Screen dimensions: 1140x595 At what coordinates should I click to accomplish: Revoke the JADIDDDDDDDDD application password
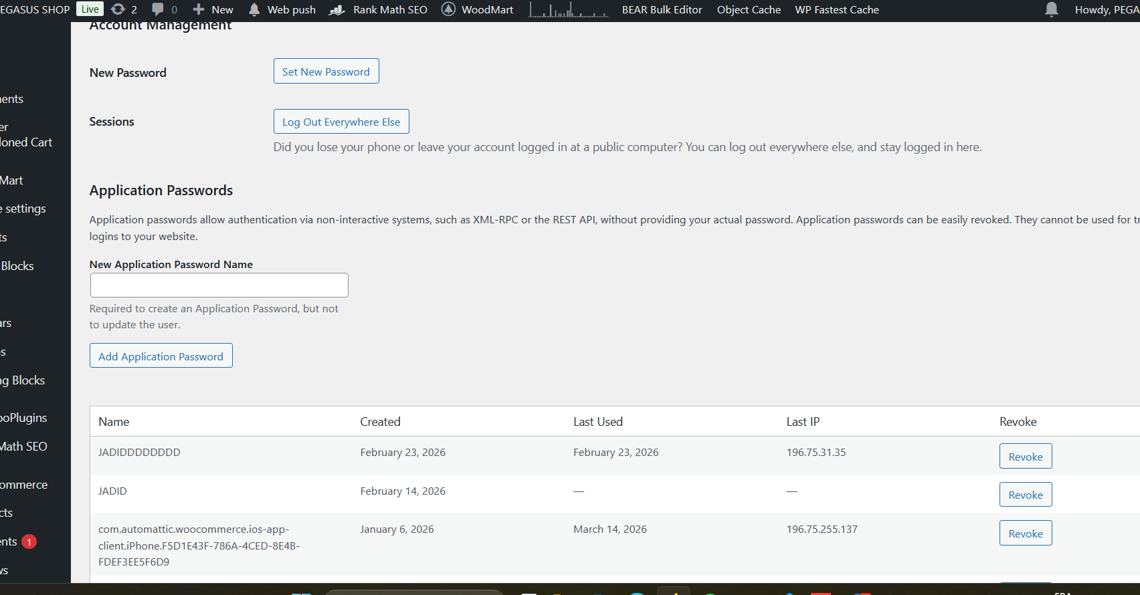1026,456
